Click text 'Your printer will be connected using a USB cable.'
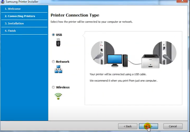 118,74
